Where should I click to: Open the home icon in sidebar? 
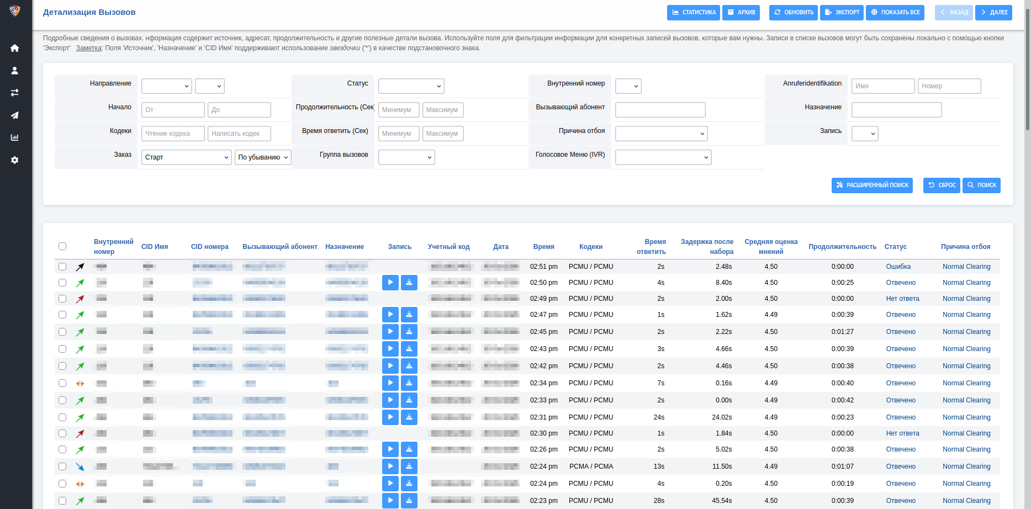coord(15,48)
